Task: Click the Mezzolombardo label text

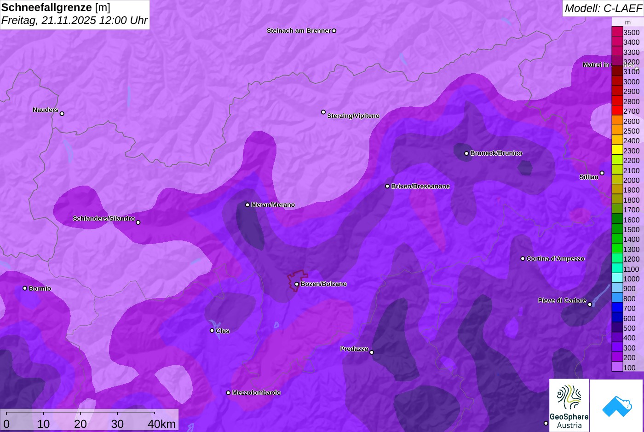Action: pos(256,393)
